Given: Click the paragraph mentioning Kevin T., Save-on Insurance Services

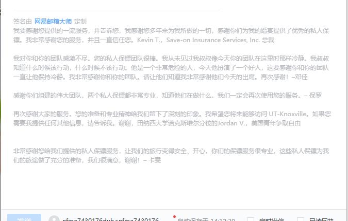Looking at the screenshot, I should point(171,35).
